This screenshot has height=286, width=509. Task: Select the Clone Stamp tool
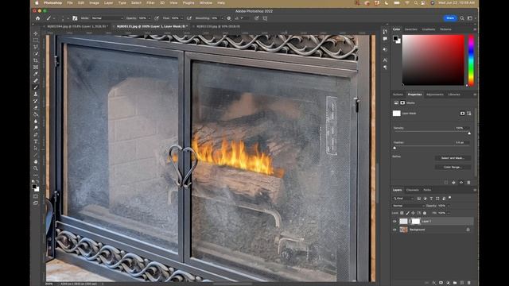36,95
